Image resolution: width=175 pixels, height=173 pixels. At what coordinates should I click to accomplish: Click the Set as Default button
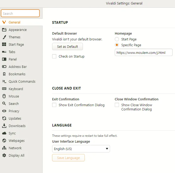tap(67, 47)
